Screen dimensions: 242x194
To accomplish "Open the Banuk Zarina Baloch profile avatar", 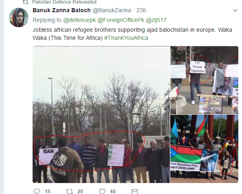I will [x=19, y=17].
